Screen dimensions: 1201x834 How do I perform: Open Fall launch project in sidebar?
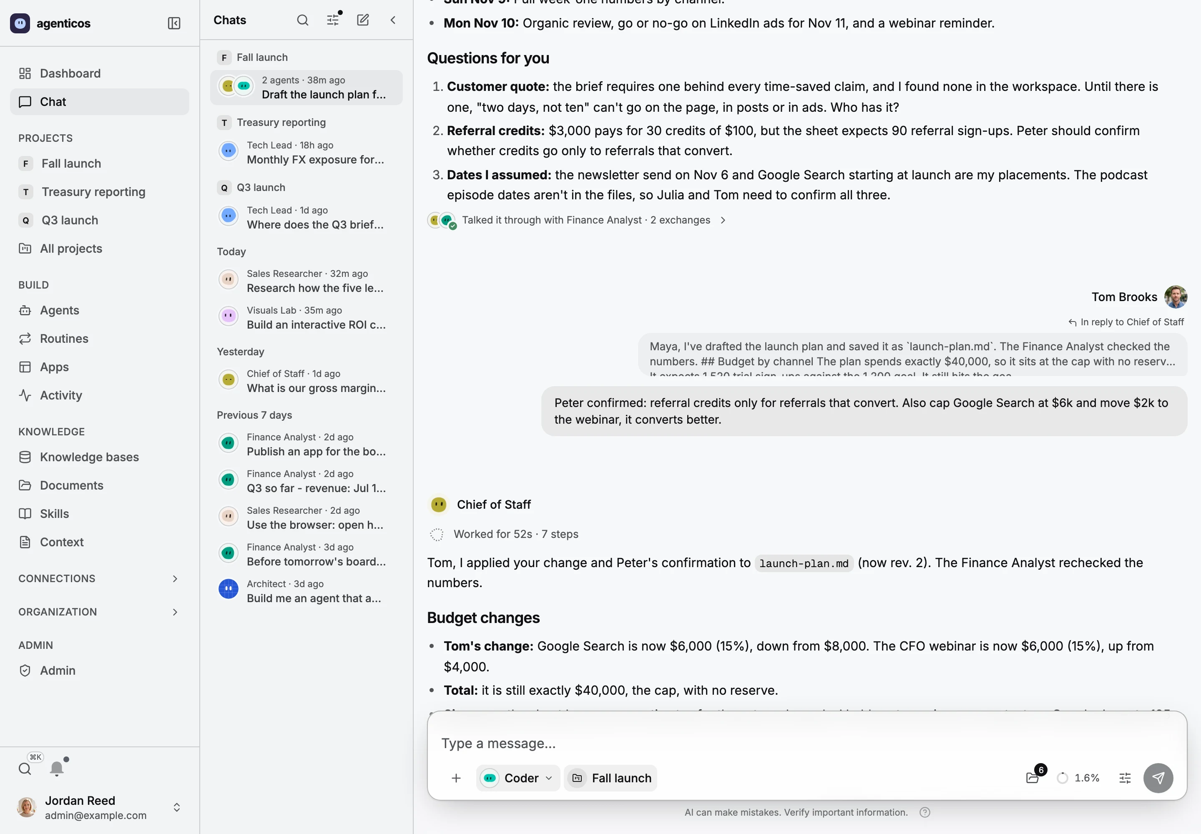[99, 163]
